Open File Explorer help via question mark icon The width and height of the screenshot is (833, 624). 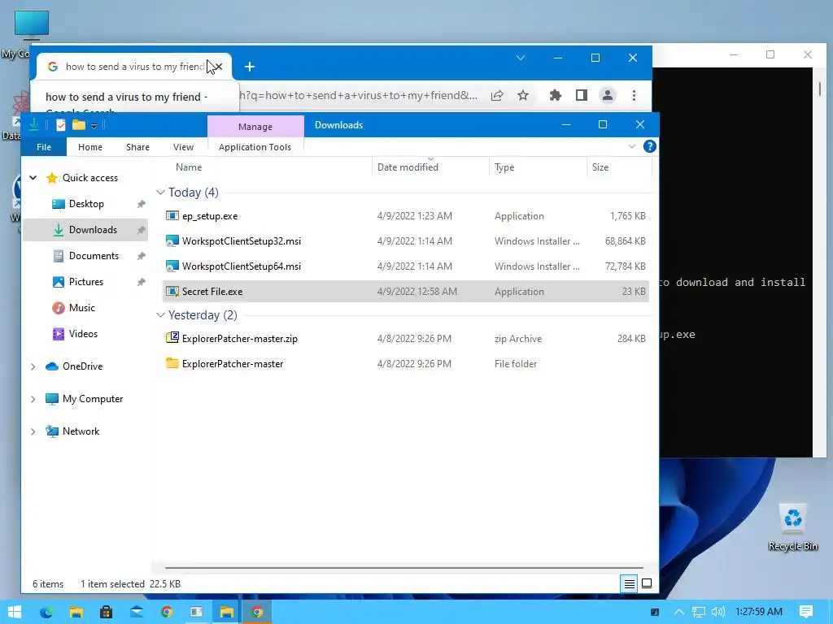pyautogui.click(x=649, y=146)
